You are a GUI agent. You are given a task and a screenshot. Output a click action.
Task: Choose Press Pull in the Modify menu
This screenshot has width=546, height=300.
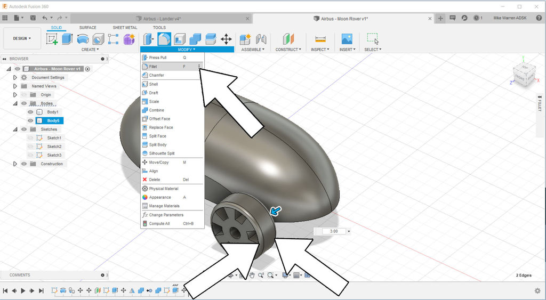click(172, 58)
